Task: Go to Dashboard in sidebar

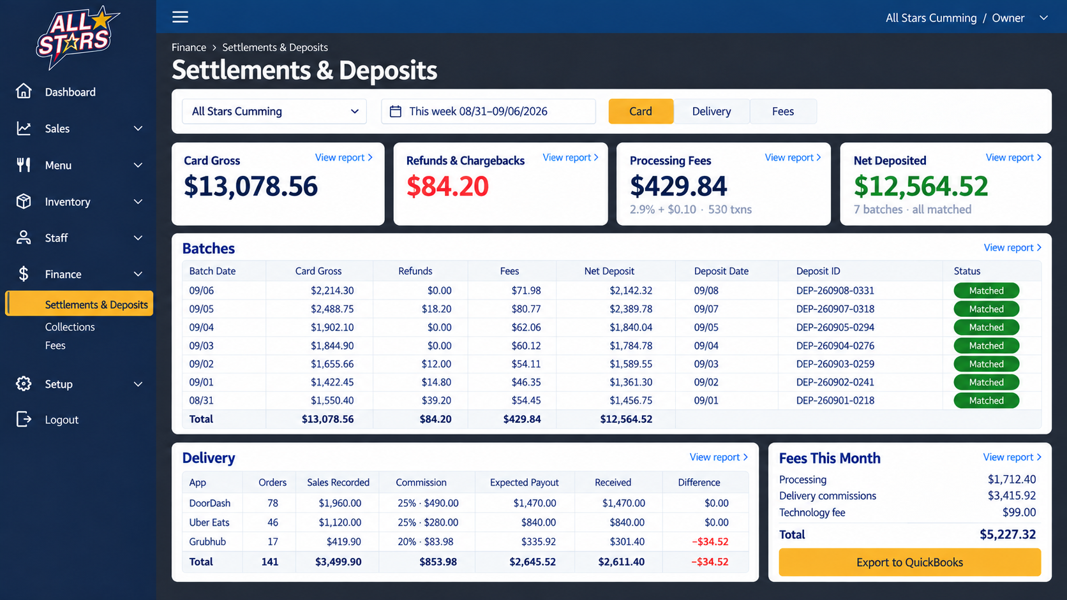Action: tap(70, 92)
